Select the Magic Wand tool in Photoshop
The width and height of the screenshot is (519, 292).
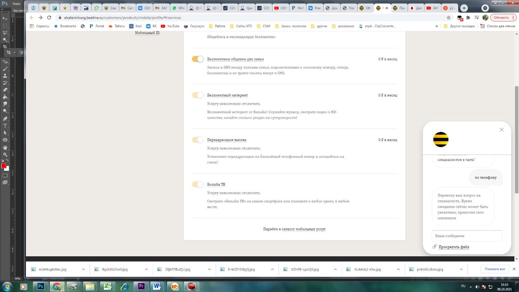pos(5,39)
